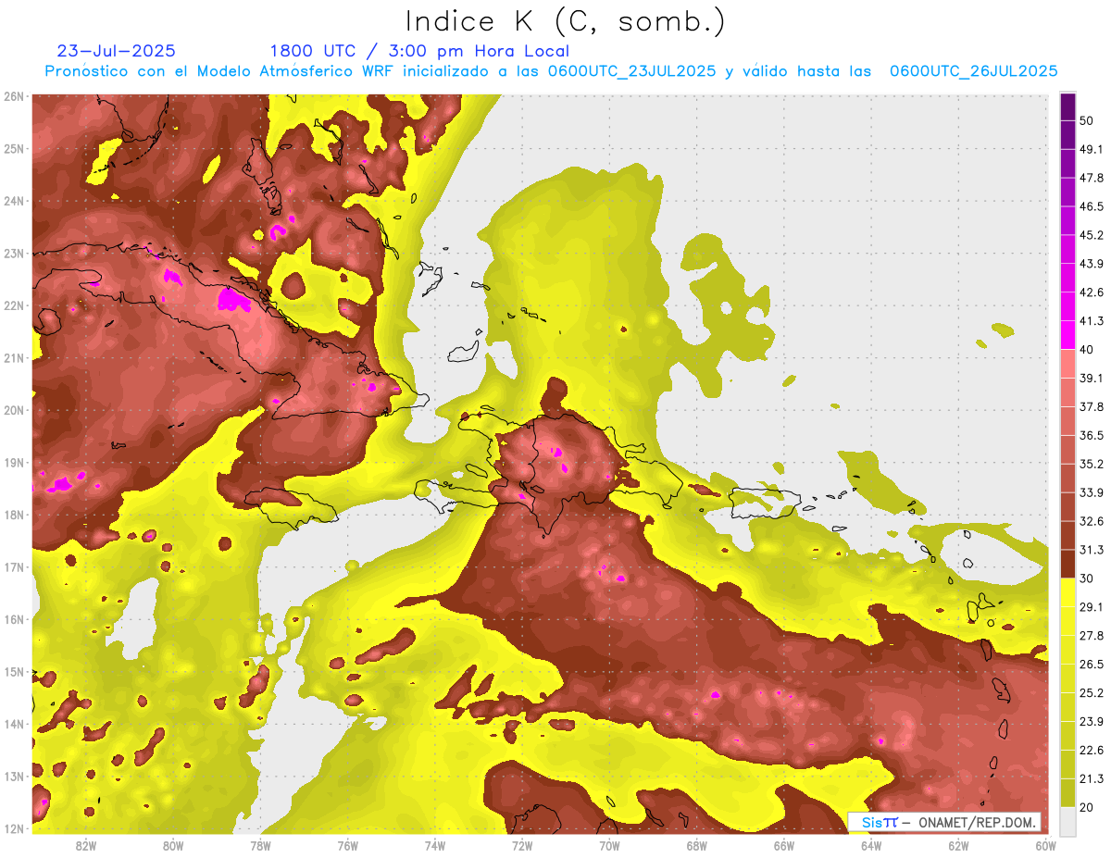The image size is (1111, 858).
Task: Click the '70W' longitude label
Action: coord(609,845)
